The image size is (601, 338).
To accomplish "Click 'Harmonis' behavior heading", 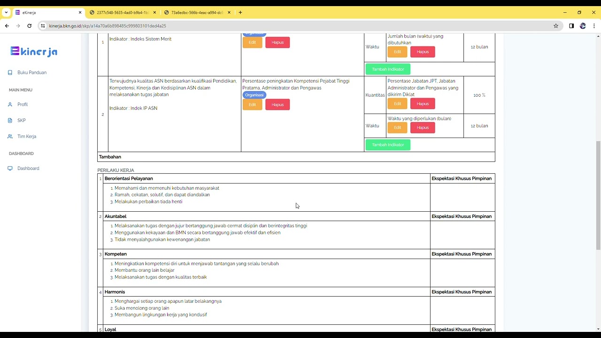I will pyautogui.click(x=115, y=292).
